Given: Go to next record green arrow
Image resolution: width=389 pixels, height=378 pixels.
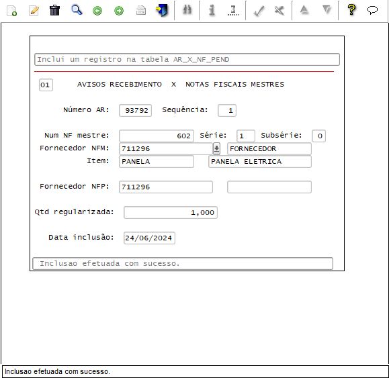Looking at the screenshot, I should (119, 11).
